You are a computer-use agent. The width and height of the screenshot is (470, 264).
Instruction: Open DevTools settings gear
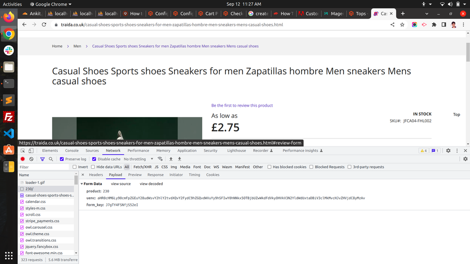pyautogui.click(x=448, y=151)
